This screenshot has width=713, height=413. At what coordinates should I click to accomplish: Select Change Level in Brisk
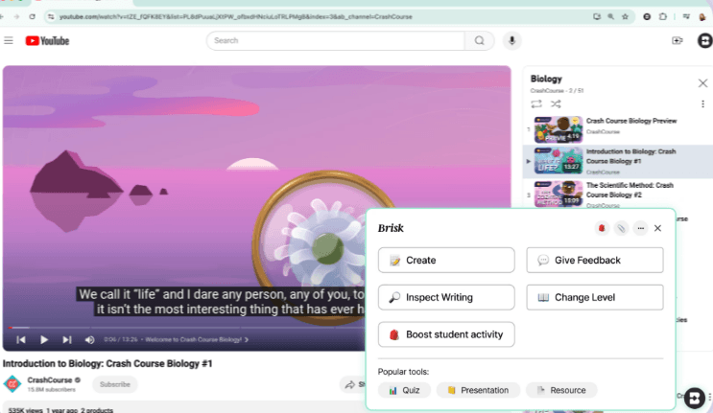595,297
